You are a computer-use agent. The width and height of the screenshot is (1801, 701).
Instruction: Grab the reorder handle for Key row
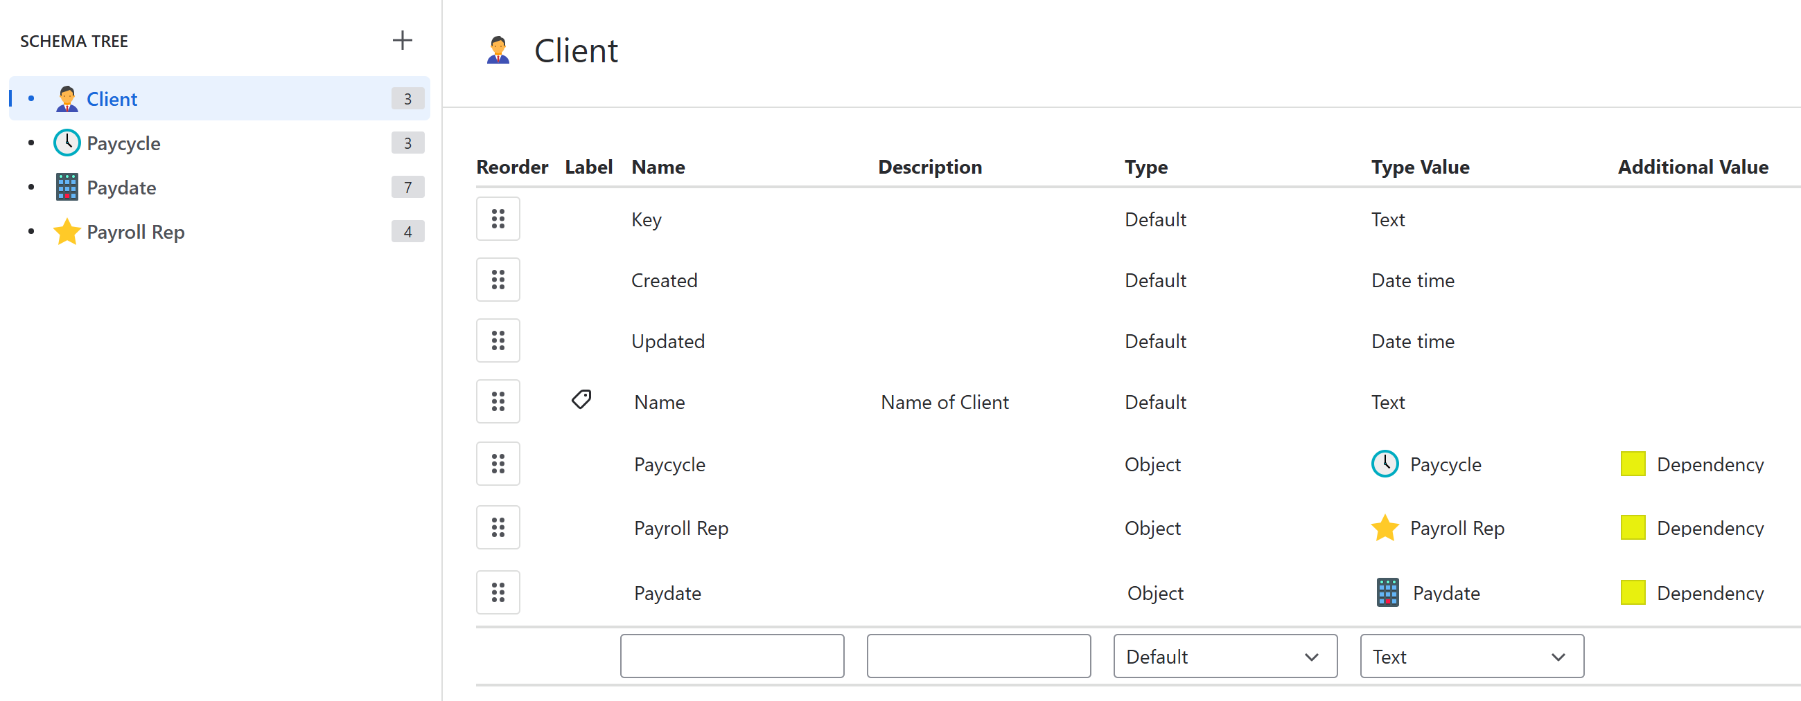coord(498,219)
